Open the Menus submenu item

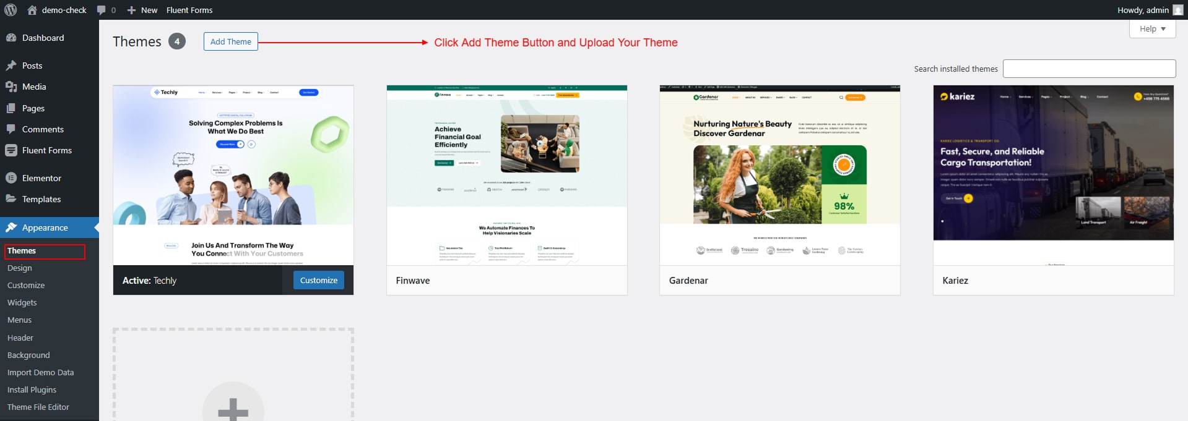pos(19,320)
